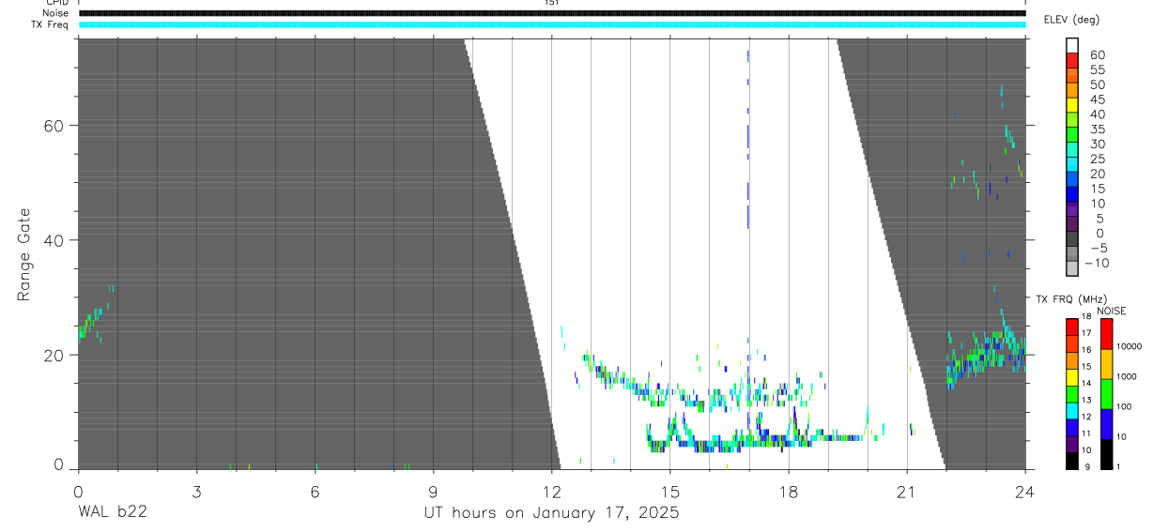
Task: Click high-range scatter near gate 60 at 23 UT
Action: coord(1008,136)
